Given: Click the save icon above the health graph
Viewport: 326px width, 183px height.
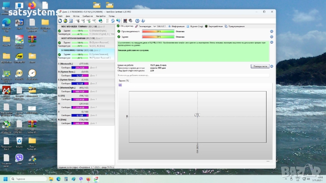Looking at the screenshot, I should coord(120,85).
